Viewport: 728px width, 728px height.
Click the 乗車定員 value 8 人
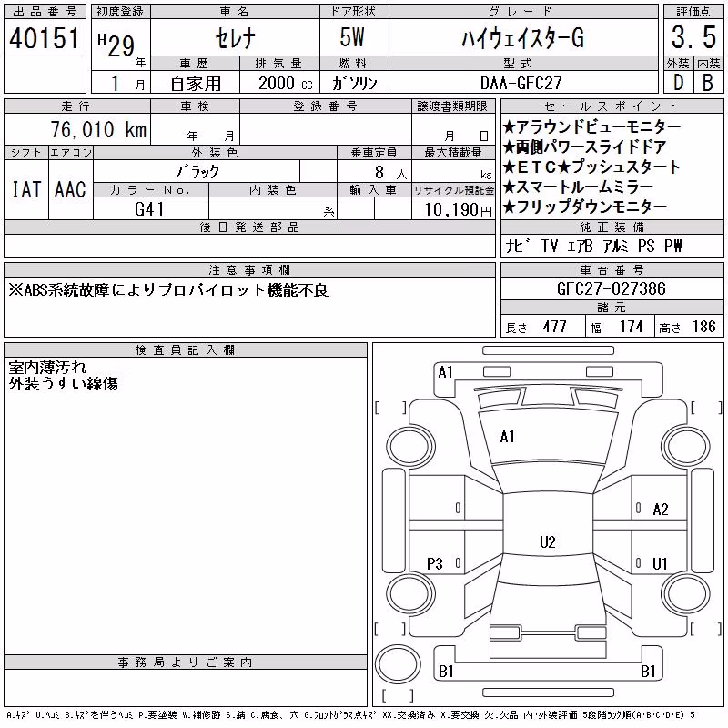tap(391, 173)
